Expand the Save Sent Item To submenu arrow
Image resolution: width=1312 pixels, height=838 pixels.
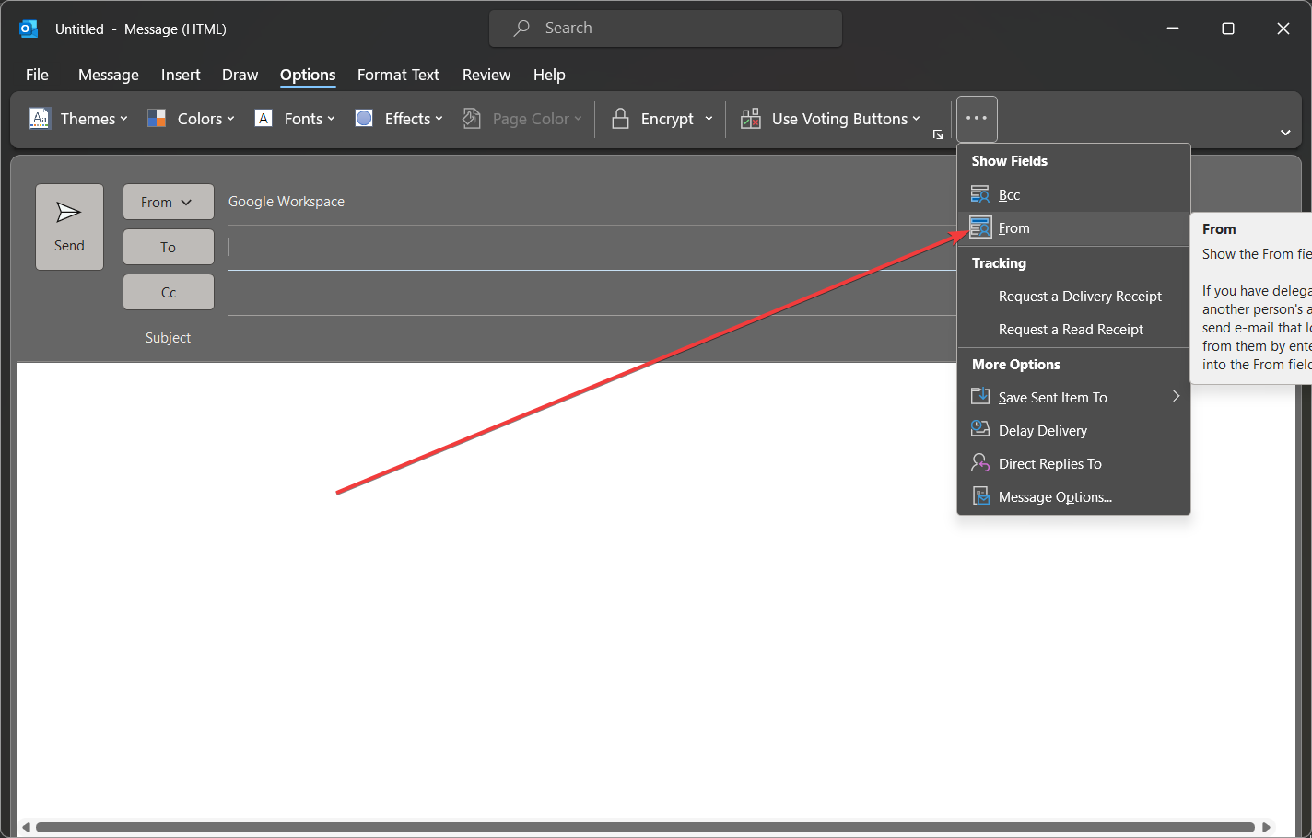(1176, 396)
